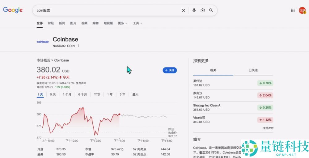
Task: Switch to the 已关注 tab in 探索更多
Action: (x=253, y=70)
